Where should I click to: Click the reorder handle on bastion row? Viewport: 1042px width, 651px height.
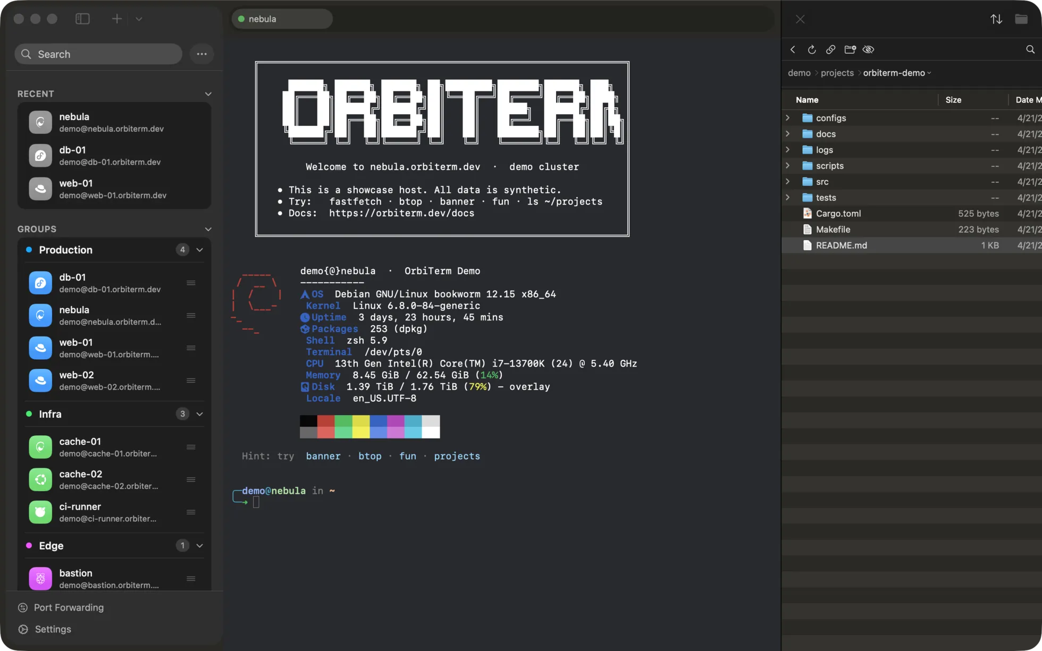coord(191,579)
